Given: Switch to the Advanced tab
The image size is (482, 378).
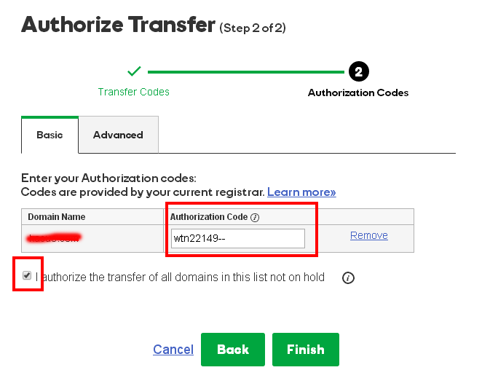Looking at the screenshot, I should (119, 135).
